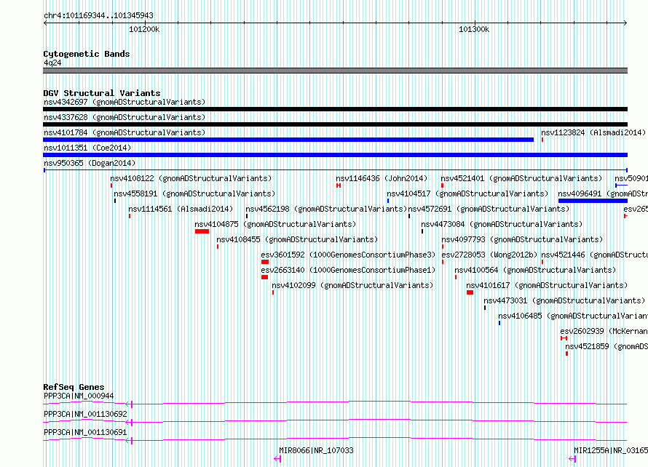648x467 pixels.
Task: Open PPP3CA|NM_001130692 gene label
Action: coord(85,414)
